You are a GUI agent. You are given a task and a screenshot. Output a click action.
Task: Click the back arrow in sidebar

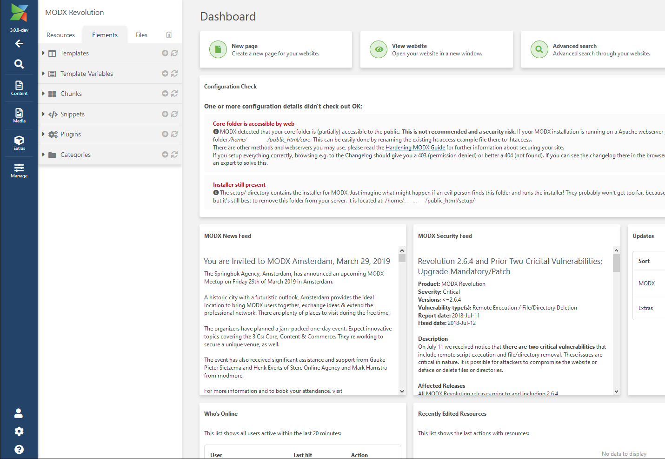19,43
